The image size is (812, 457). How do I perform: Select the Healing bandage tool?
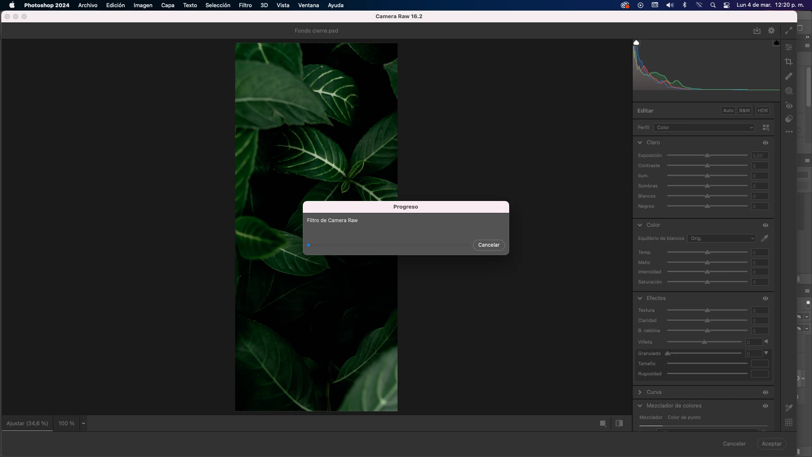pos(789,77)
